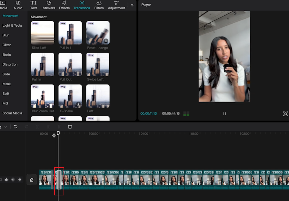This screenshot has height=201, width=289.
Task: Open the Effects panel icon
Action: point(64,3)
